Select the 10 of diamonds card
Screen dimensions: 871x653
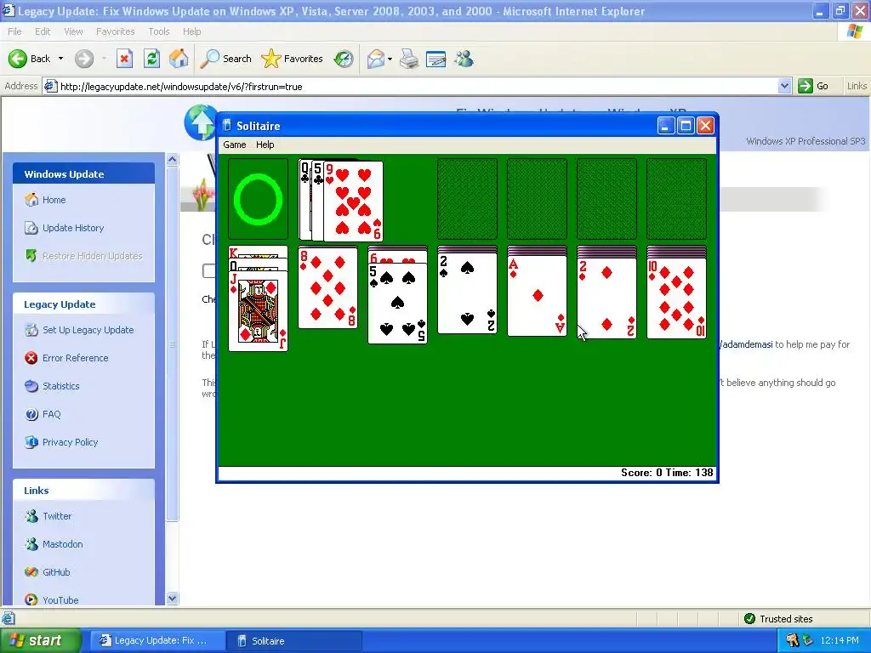click(676, 298)
